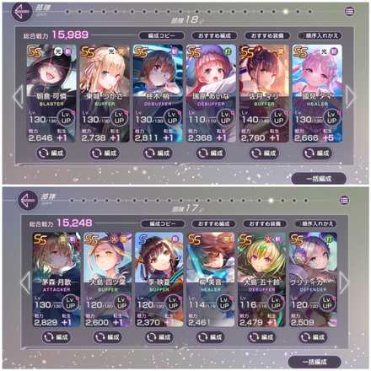The width and height of the screenshot is (371, 371).
Task: Swap out the level 140 Buffer via 編成
Action: coord(264,153)
